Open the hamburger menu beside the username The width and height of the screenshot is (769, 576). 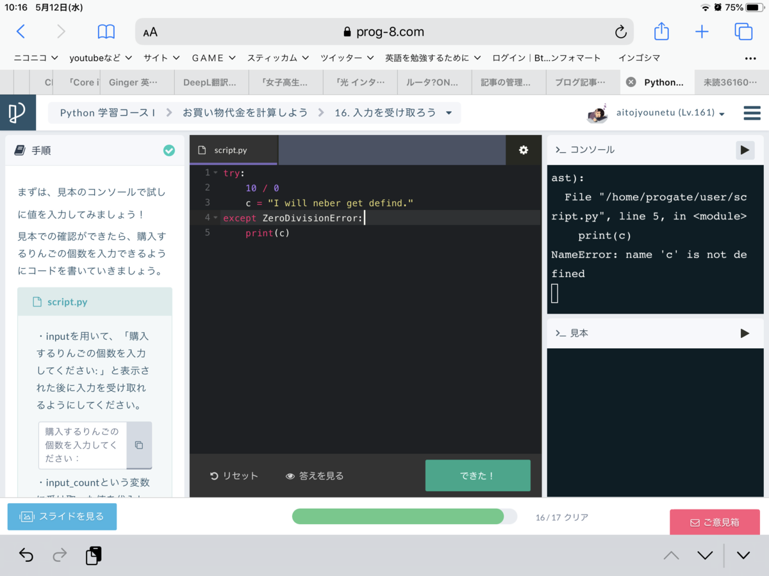[x=752, y=113]
